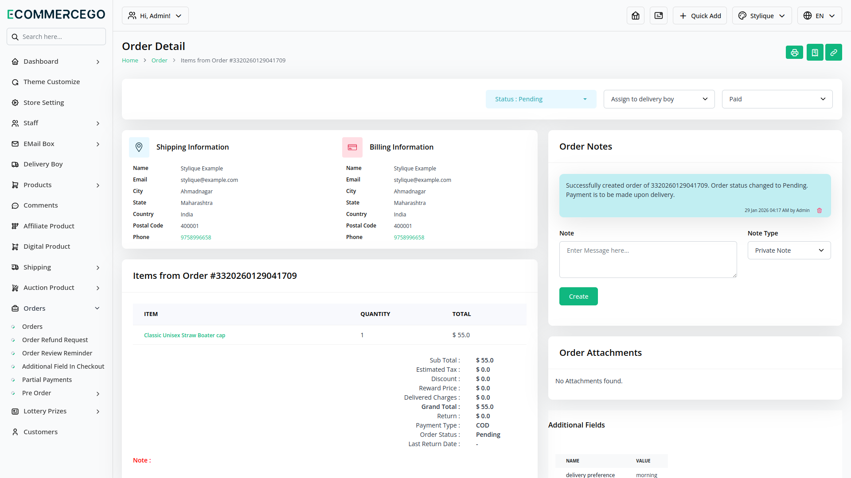This screenshot has width=851, height=478.
Task: Expand the Dashboard chevron in sidebar
Action: [98, 62]
